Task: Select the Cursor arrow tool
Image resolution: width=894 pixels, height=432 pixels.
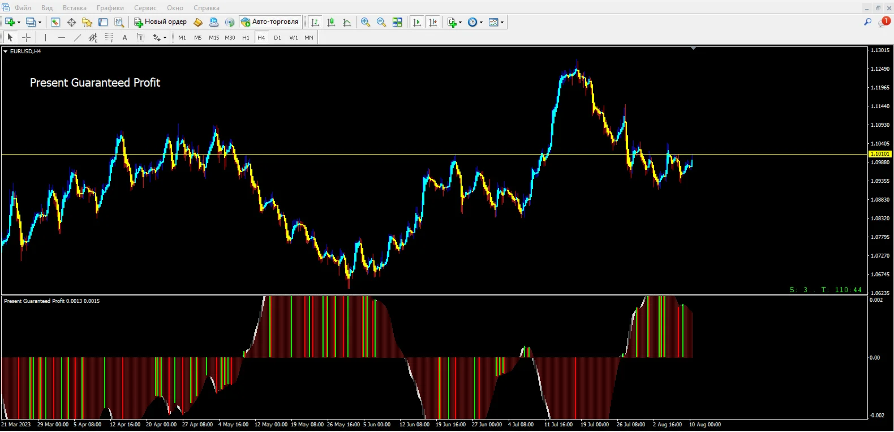Action: coord(10,37)
